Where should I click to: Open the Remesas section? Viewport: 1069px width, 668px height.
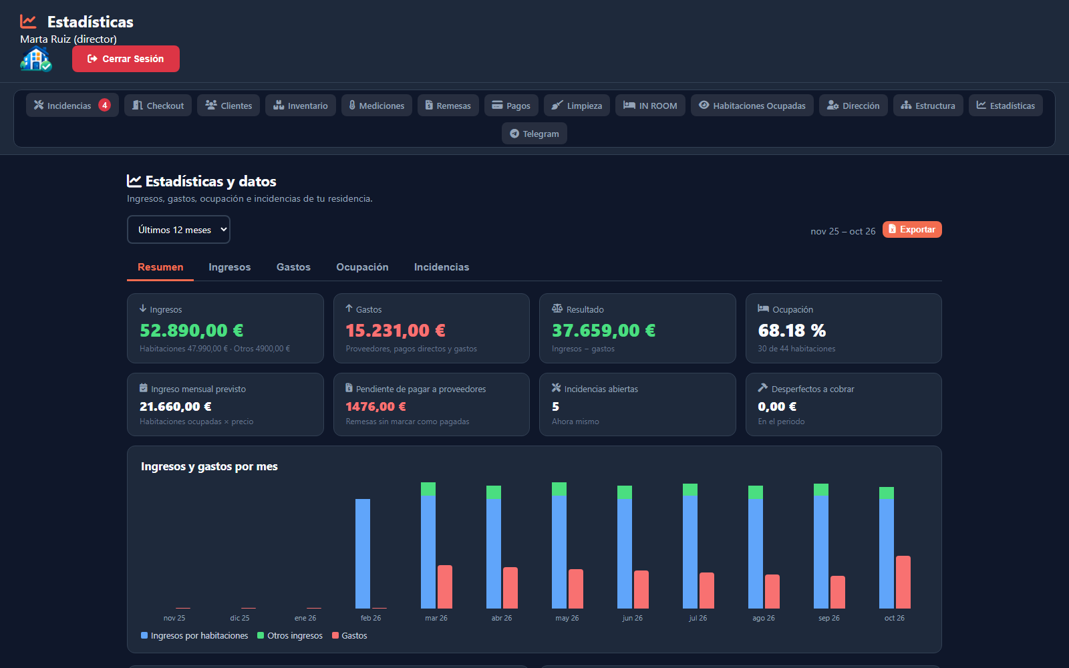point(448,106)
